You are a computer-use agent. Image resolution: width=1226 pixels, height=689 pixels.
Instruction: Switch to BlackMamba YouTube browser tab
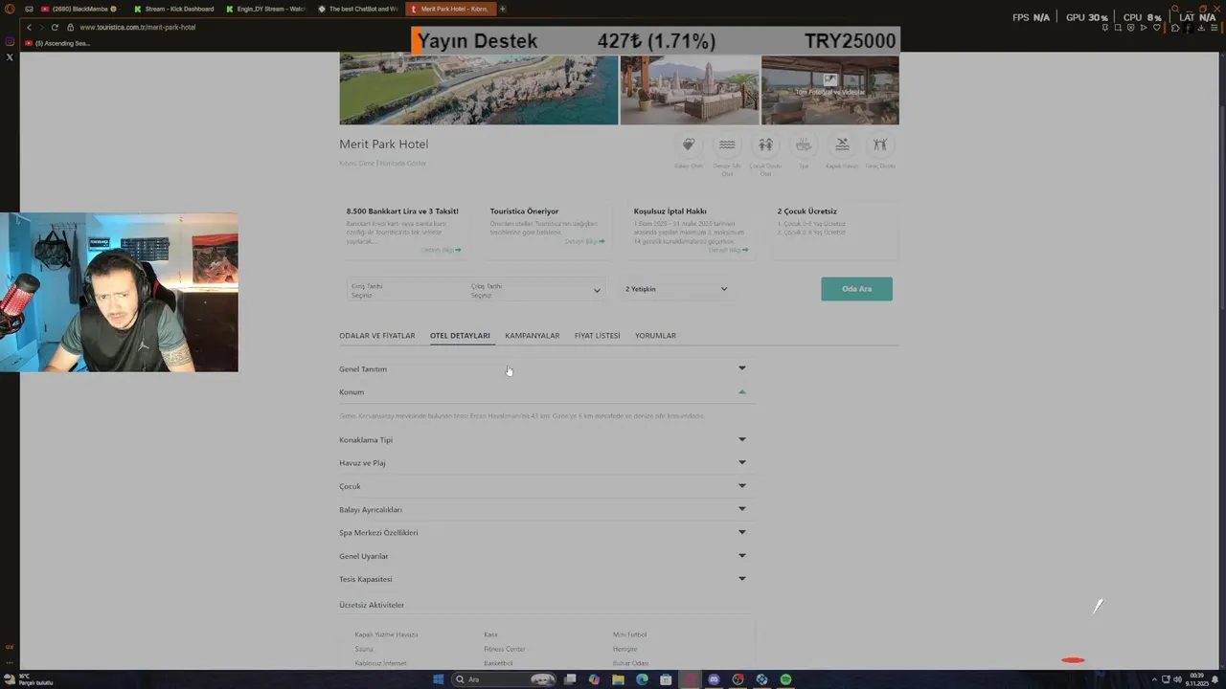[x=79, y=9]
